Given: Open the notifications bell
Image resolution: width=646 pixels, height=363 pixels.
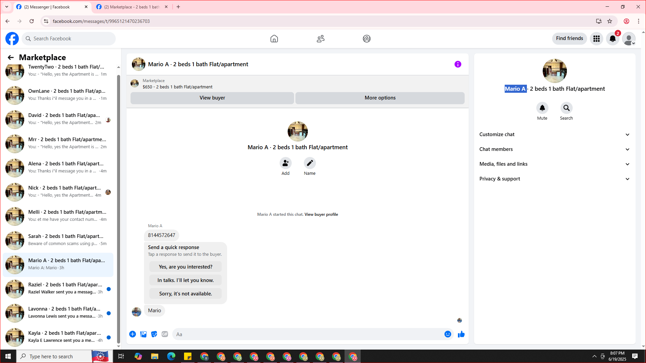Looking at the screenshot, I should point(613,39).
